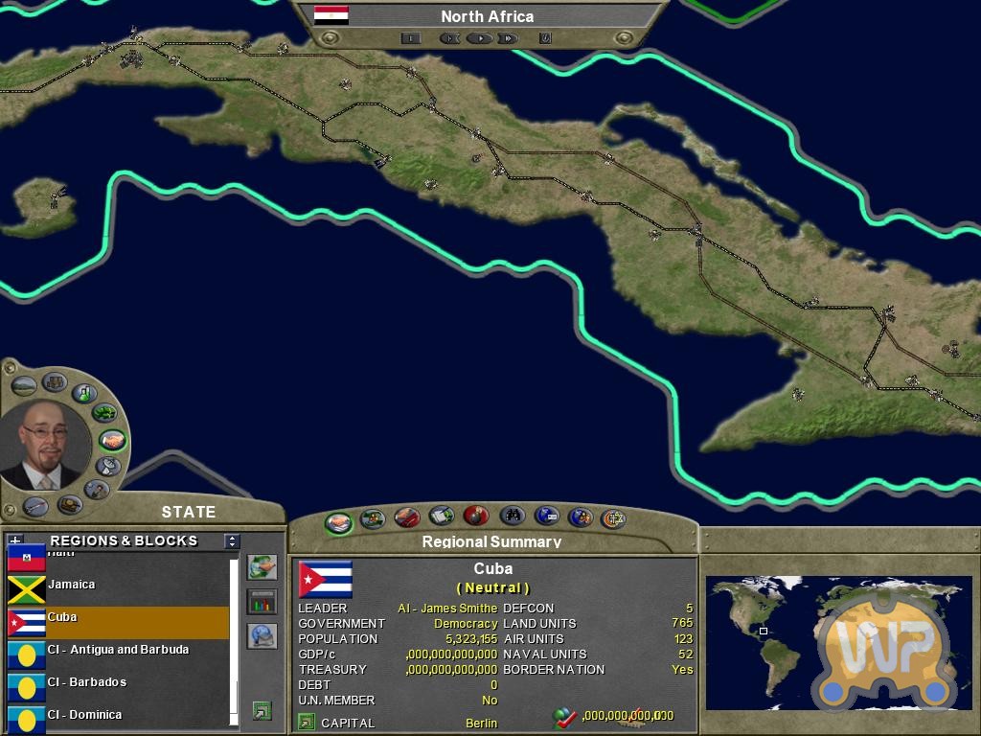Image resolution: width=981 pixels, height=736 pixels.
Task: Open the satellite dish department icon
Action: tap(109, 467)
